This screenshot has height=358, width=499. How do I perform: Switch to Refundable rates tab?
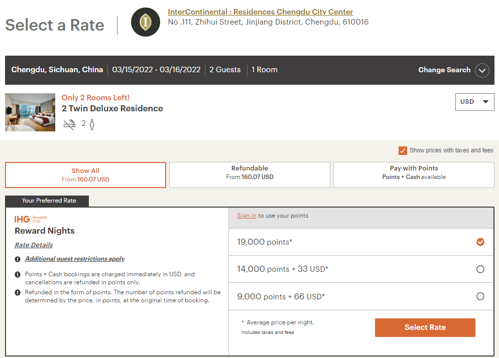click(249, 175)
